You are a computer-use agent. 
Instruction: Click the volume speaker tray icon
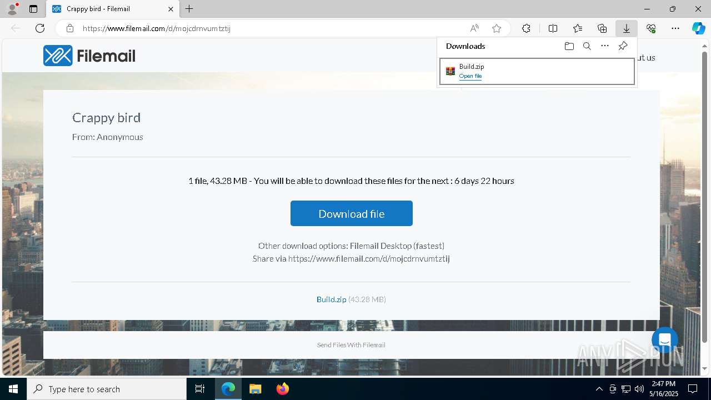tap(639, 389)
